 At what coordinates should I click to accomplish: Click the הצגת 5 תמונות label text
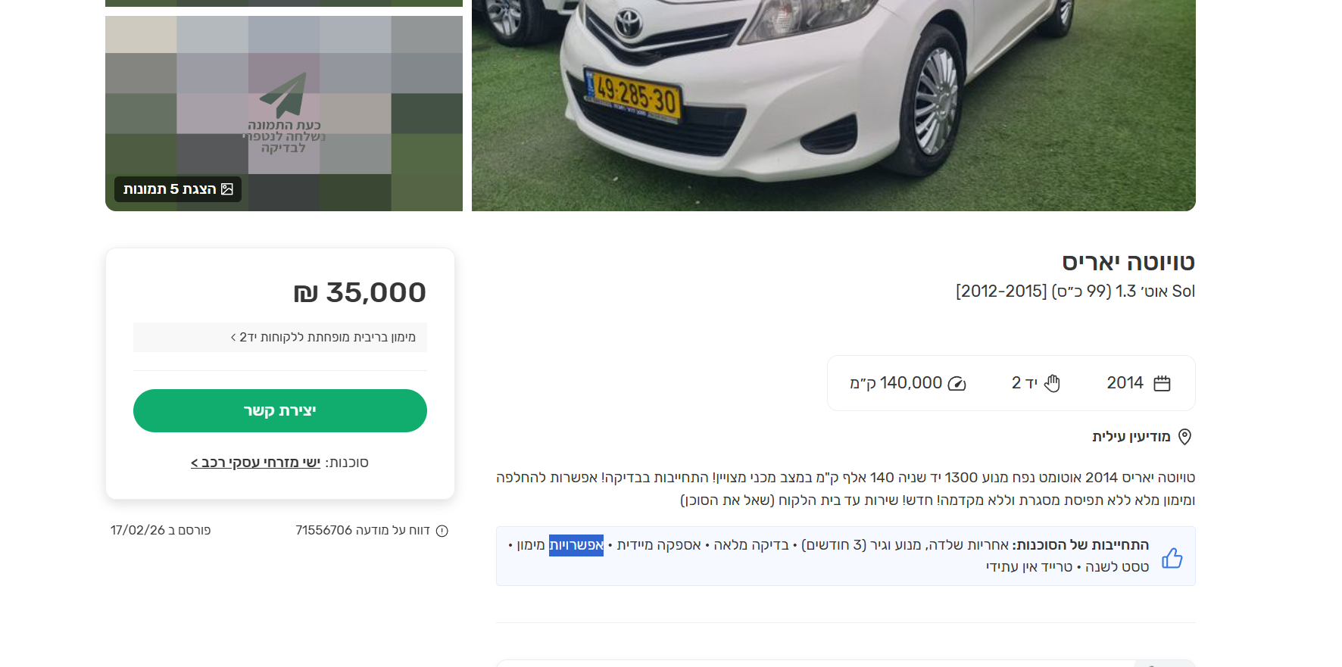pyautogui.click(x=170, y=189)
